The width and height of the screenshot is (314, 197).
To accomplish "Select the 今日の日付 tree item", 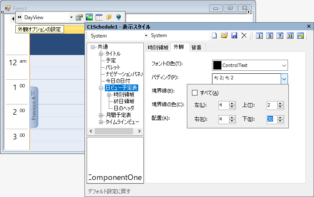I will 118,81.
